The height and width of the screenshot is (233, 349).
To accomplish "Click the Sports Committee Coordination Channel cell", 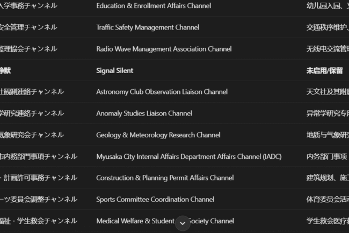I will (155, 199).
